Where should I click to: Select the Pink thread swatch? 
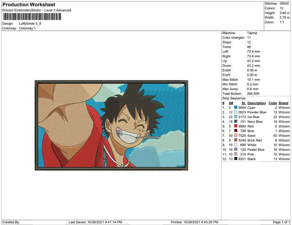point(236,154)
